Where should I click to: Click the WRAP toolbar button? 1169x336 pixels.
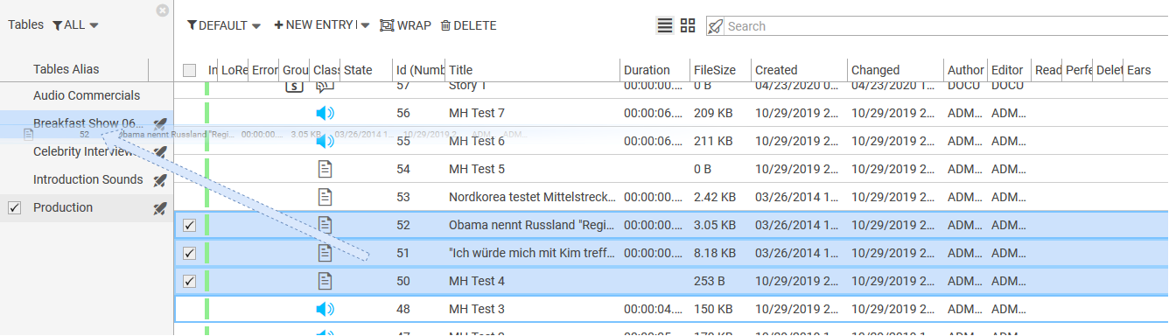point(405,25)
